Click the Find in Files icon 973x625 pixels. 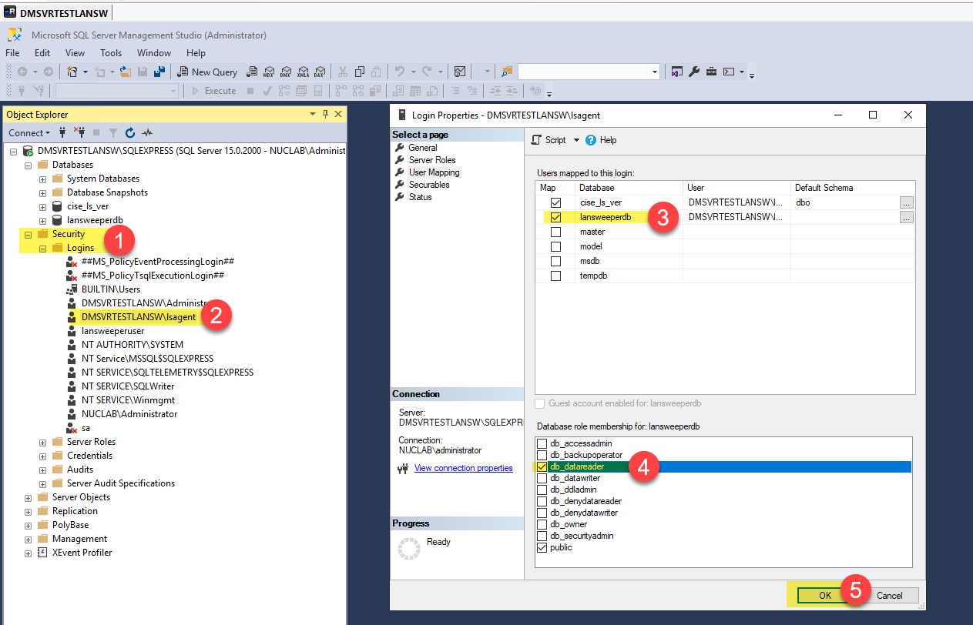pos(506,72)
